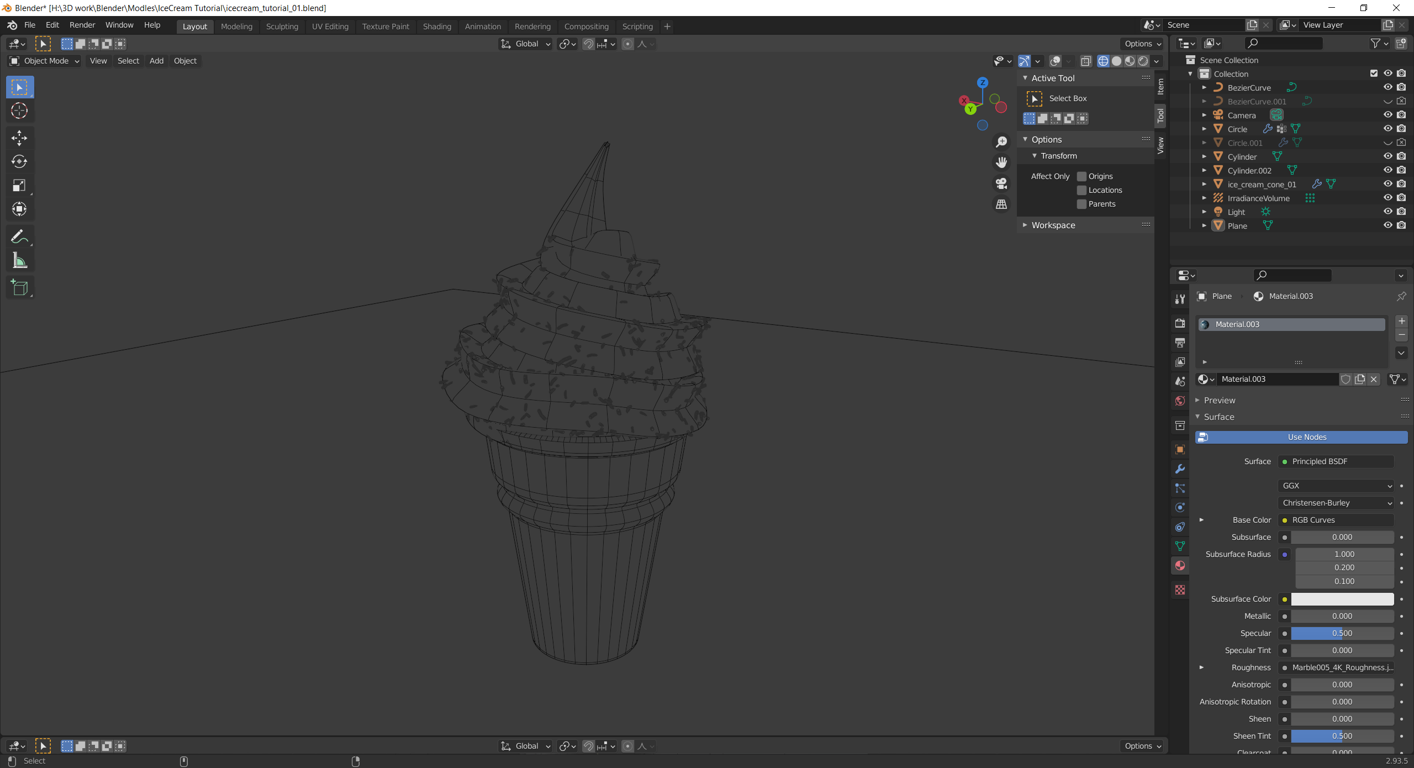
Task: Click the Zoom view icon in viewport
Action: [1001, 142]
